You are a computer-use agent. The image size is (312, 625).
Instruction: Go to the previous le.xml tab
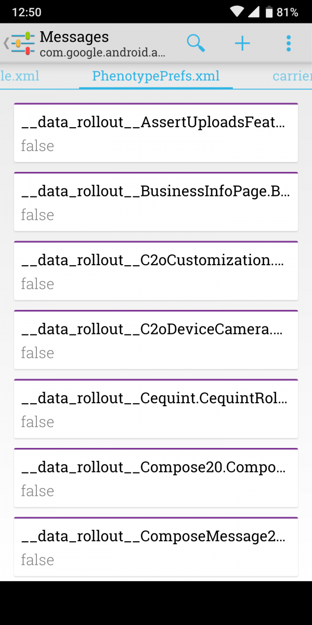tap(20, 76)
